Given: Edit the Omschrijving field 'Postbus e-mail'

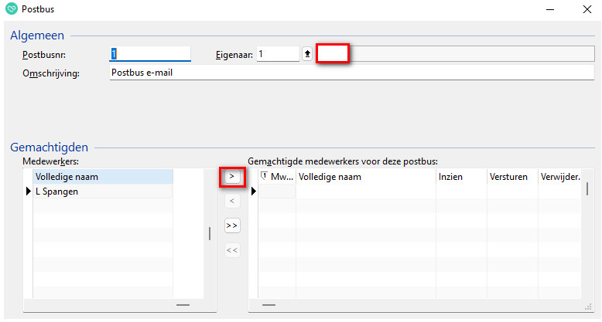Looking at the screenshot, I should pyautogui.click(x=351, y=73).
